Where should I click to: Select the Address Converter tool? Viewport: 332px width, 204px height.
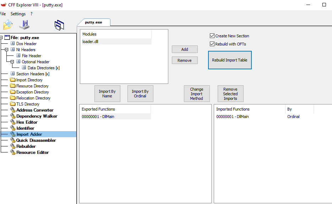point(35,110)
